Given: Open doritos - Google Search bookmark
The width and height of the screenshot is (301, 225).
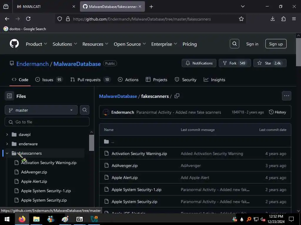Looking at the screenshot, I should point(25,29).
